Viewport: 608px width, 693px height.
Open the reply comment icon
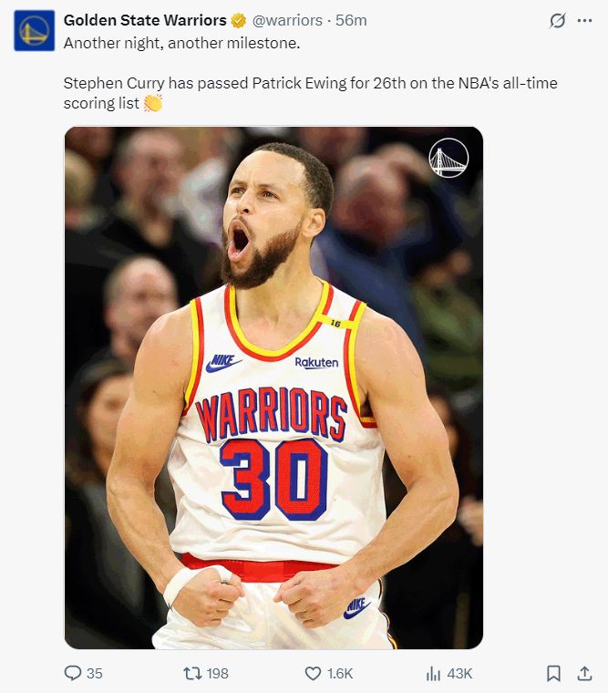pyautogui.click(x=73, y=673)
